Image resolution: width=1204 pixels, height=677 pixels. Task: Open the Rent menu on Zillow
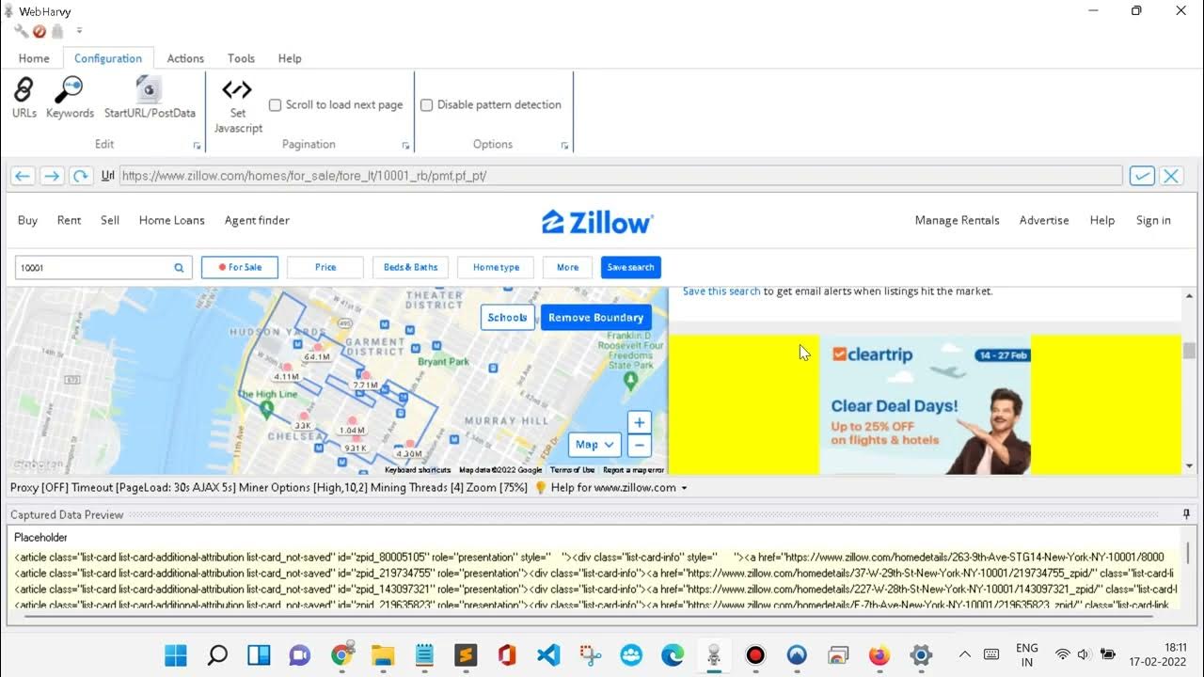[69, 220]
